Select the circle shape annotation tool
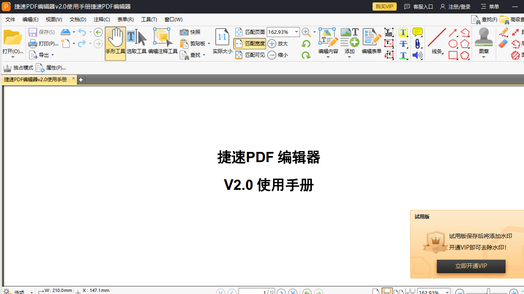524x294 pixels. 453,44
